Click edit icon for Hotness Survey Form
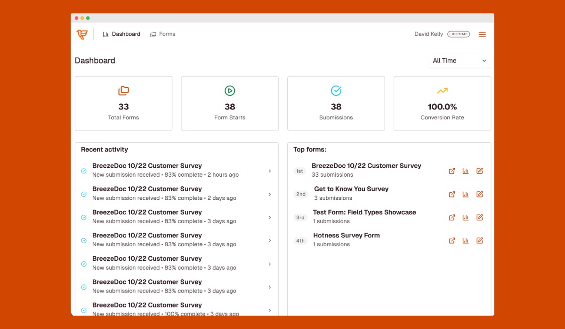This screenshot has width=565, height=329. [480, 241]
